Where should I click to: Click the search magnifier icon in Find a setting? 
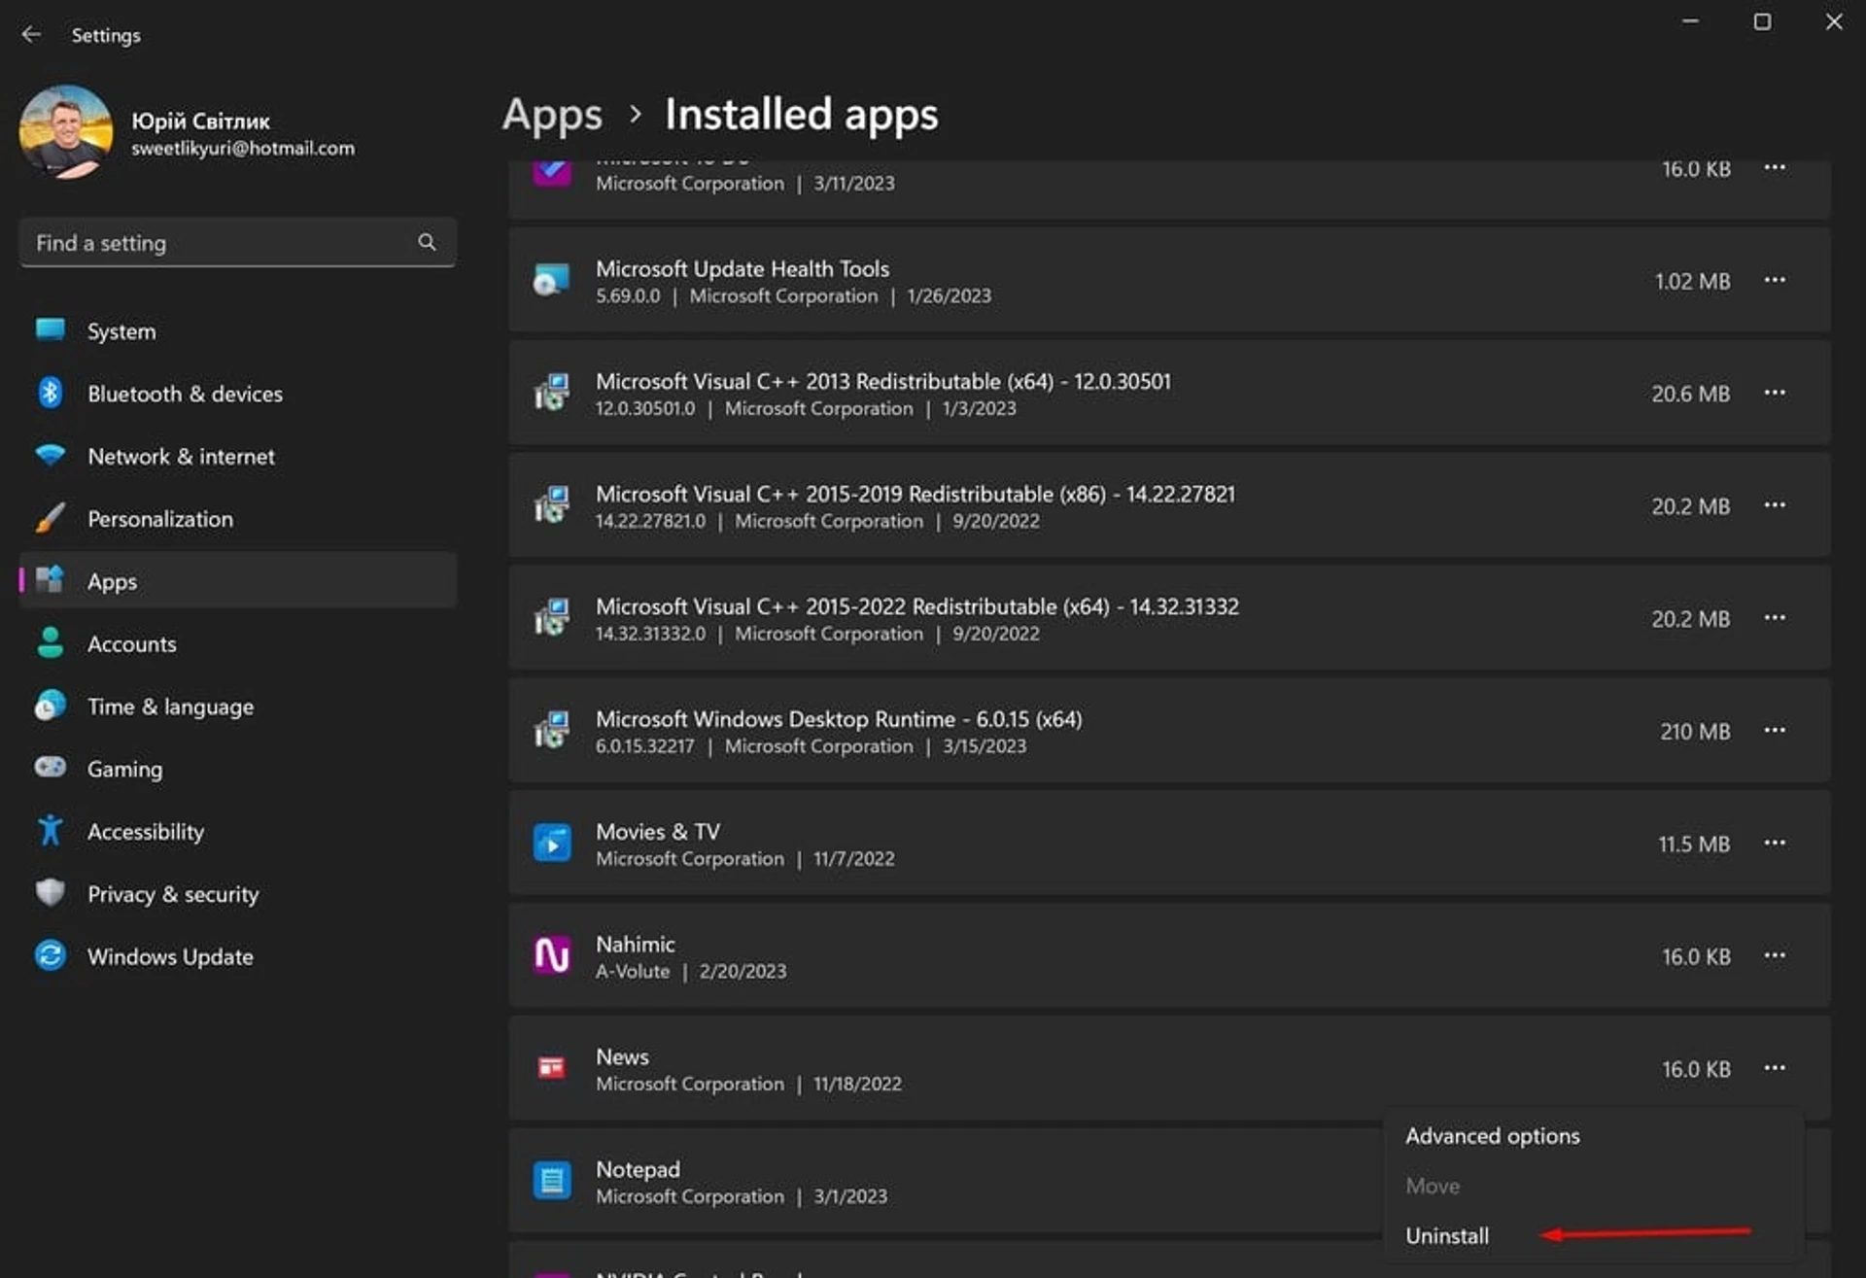tap(427, 242)
